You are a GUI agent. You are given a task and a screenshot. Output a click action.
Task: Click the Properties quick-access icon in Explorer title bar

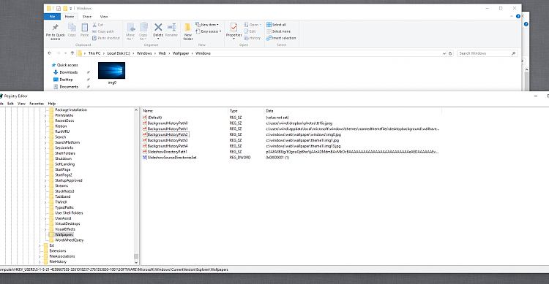pyautogui.click(x=58, y=8)
